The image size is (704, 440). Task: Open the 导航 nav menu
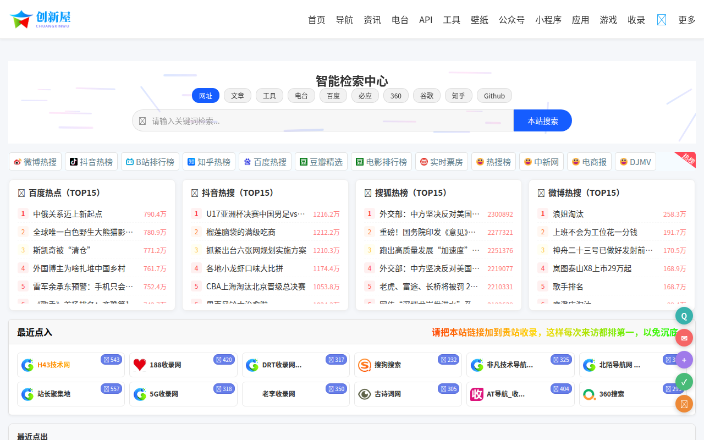344,20
